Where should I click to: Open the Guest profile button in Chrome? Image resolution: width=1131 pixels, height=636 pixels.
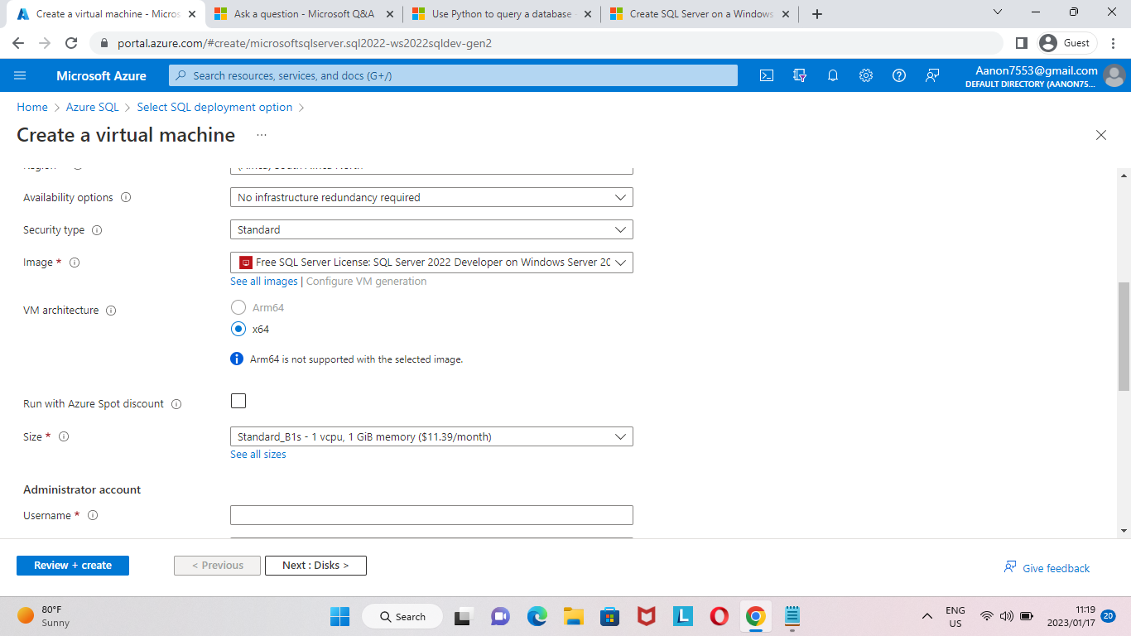[1067, 43]
